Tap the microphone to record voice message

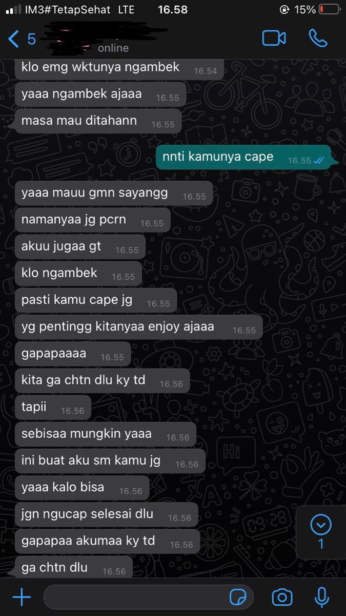point(321,597)
